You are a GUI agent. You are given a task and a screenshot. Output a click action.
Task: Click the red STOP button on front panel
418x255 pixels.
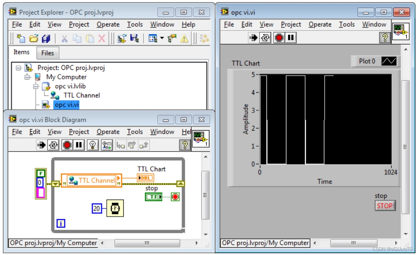pos(385,206)
